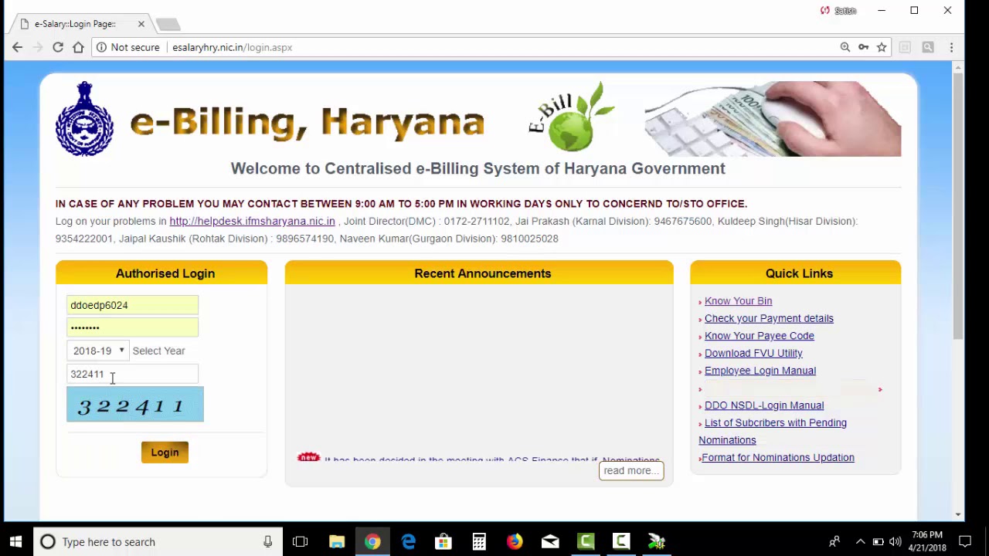Open Know Your Bin link
This screenshot has height=556, width=989.
coord(738,301)
